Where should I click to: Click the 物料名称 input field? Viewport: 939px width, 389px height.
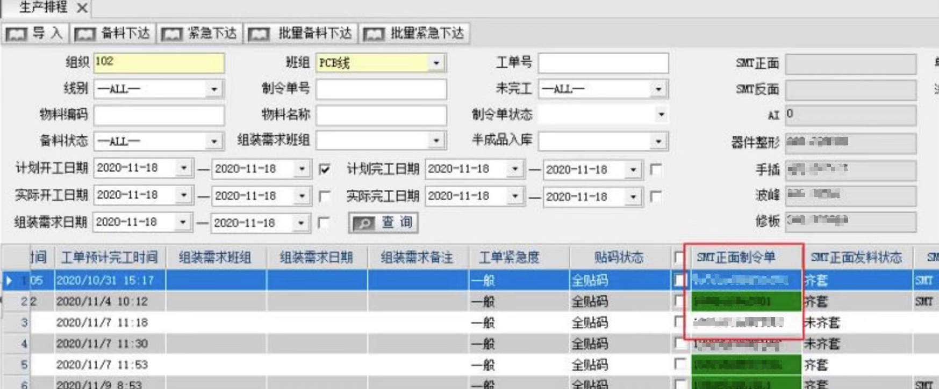[381, 115]
